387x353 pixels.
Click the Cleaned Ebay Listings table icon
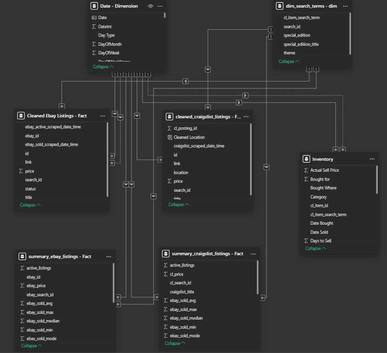(21, 115)
